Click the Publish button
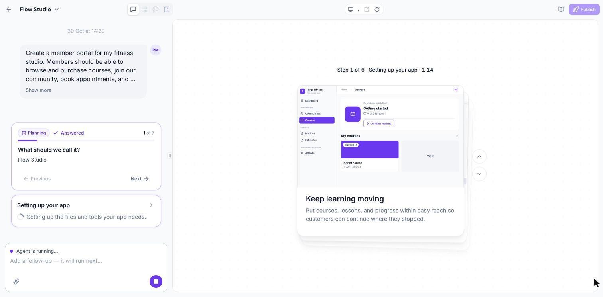603x297 pixels. (584, 9)
